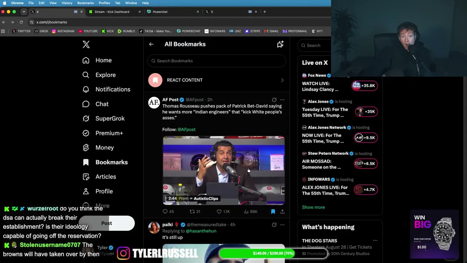Click the Search Bookmarks field
The width and height of the screenshot is (467, 263).
coord(217,61)
